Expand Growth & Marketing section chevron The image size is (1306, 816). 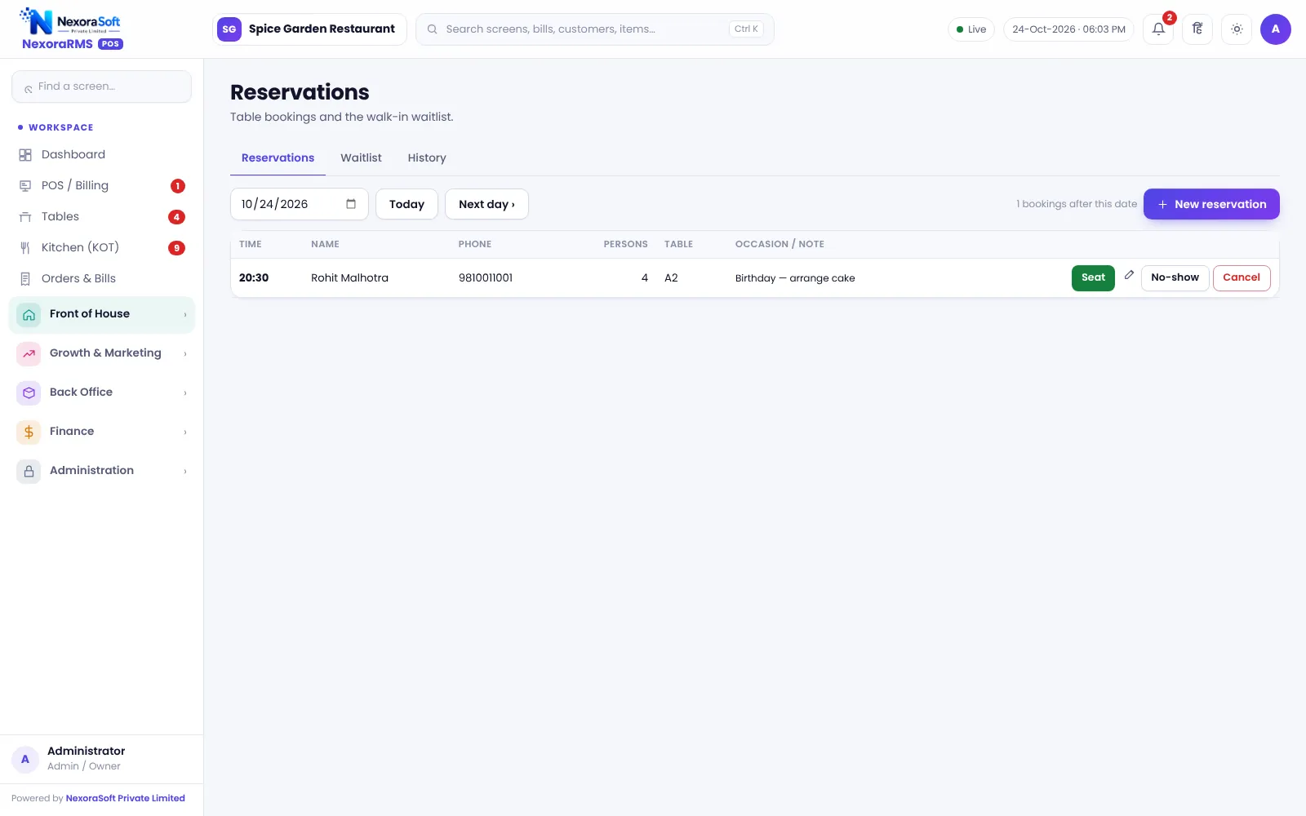185,354
